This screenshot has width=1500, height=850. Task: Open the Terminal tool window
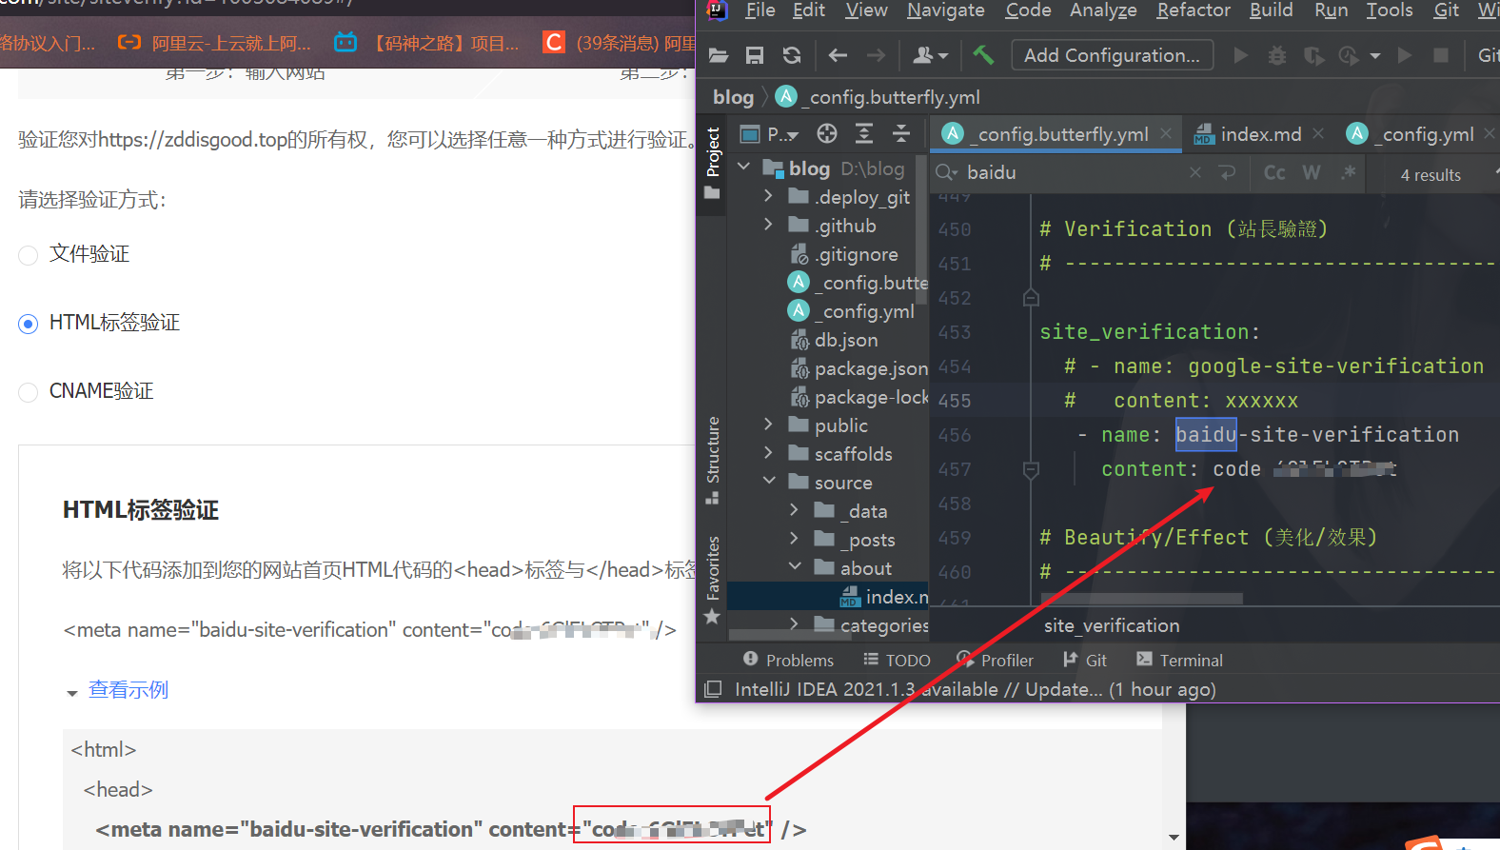coord(1179,660)
